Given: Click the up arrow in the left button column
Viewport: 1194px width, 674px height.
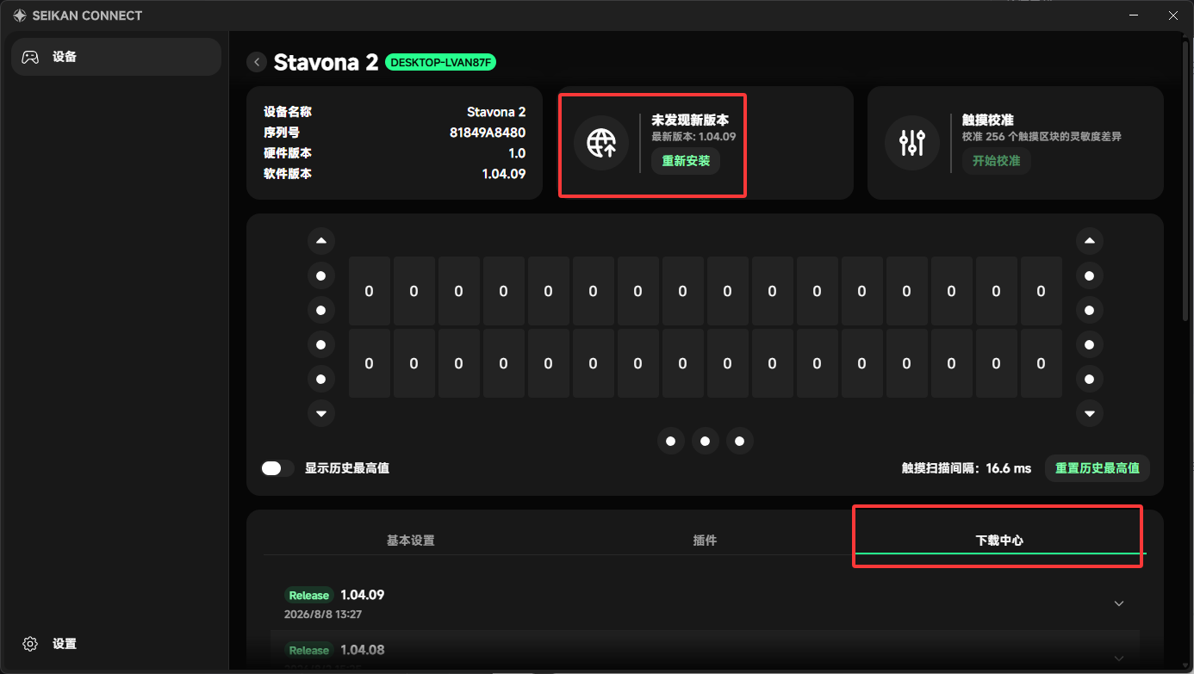Looking at the screenshot, I should pos(321,241).
